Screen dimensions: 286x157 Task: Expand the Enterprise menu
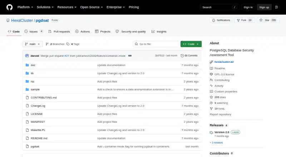[x=115, y=7]
